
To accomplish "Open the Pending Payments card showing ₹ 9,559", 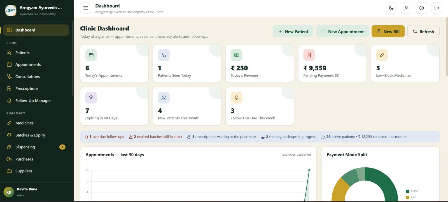I will [332, 63].
